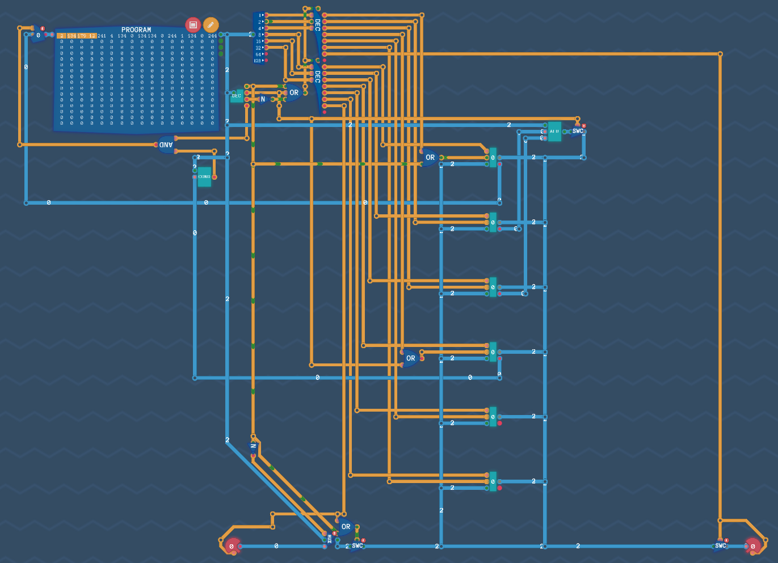Click the highlighted program cell 12
This screenshot has width=778, height=563.
[92, 36]
